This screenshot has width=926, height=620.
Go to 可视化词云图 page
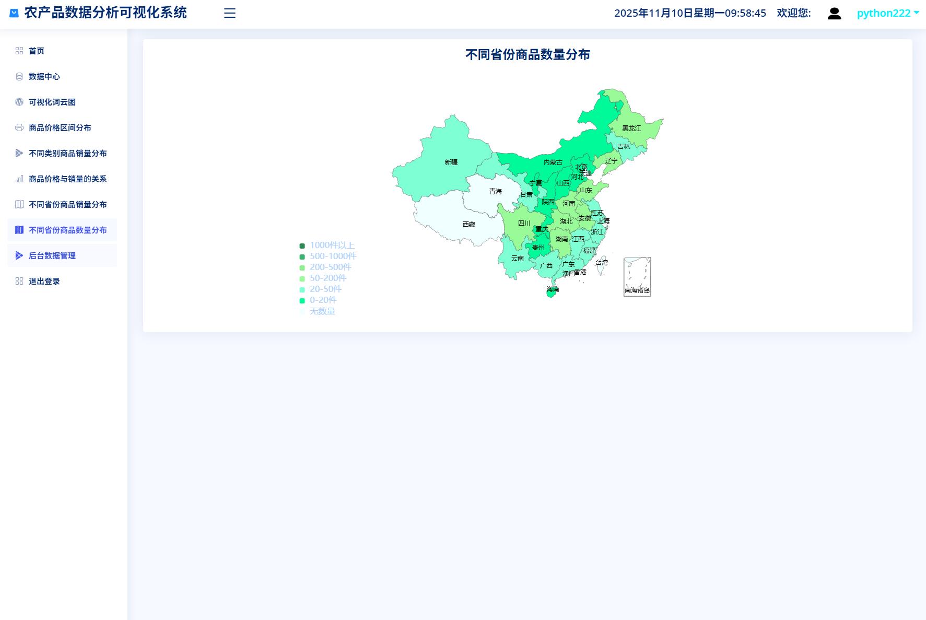point(62,102)
